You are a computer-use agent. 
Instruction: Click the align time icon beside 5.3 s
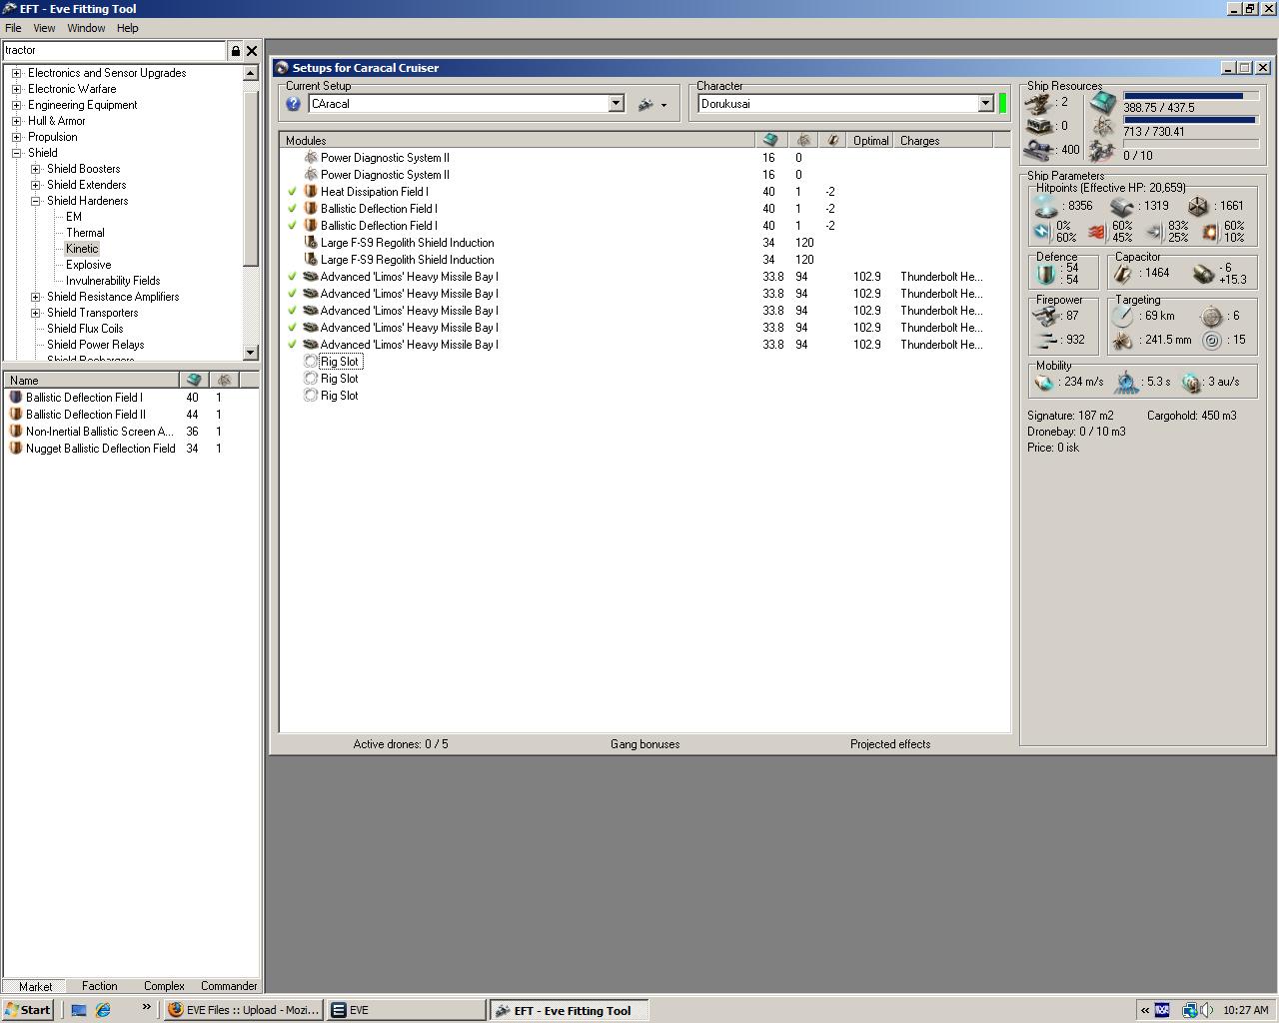click(x=1127, y=382)
